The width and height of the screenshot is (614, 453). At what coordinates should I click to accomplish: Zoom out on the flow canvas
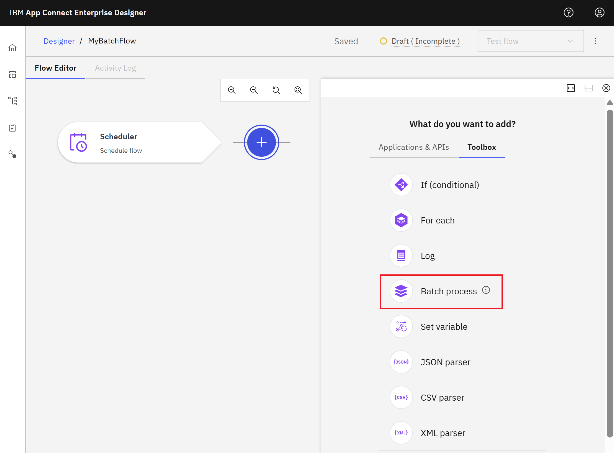click(x=254, y=90)
